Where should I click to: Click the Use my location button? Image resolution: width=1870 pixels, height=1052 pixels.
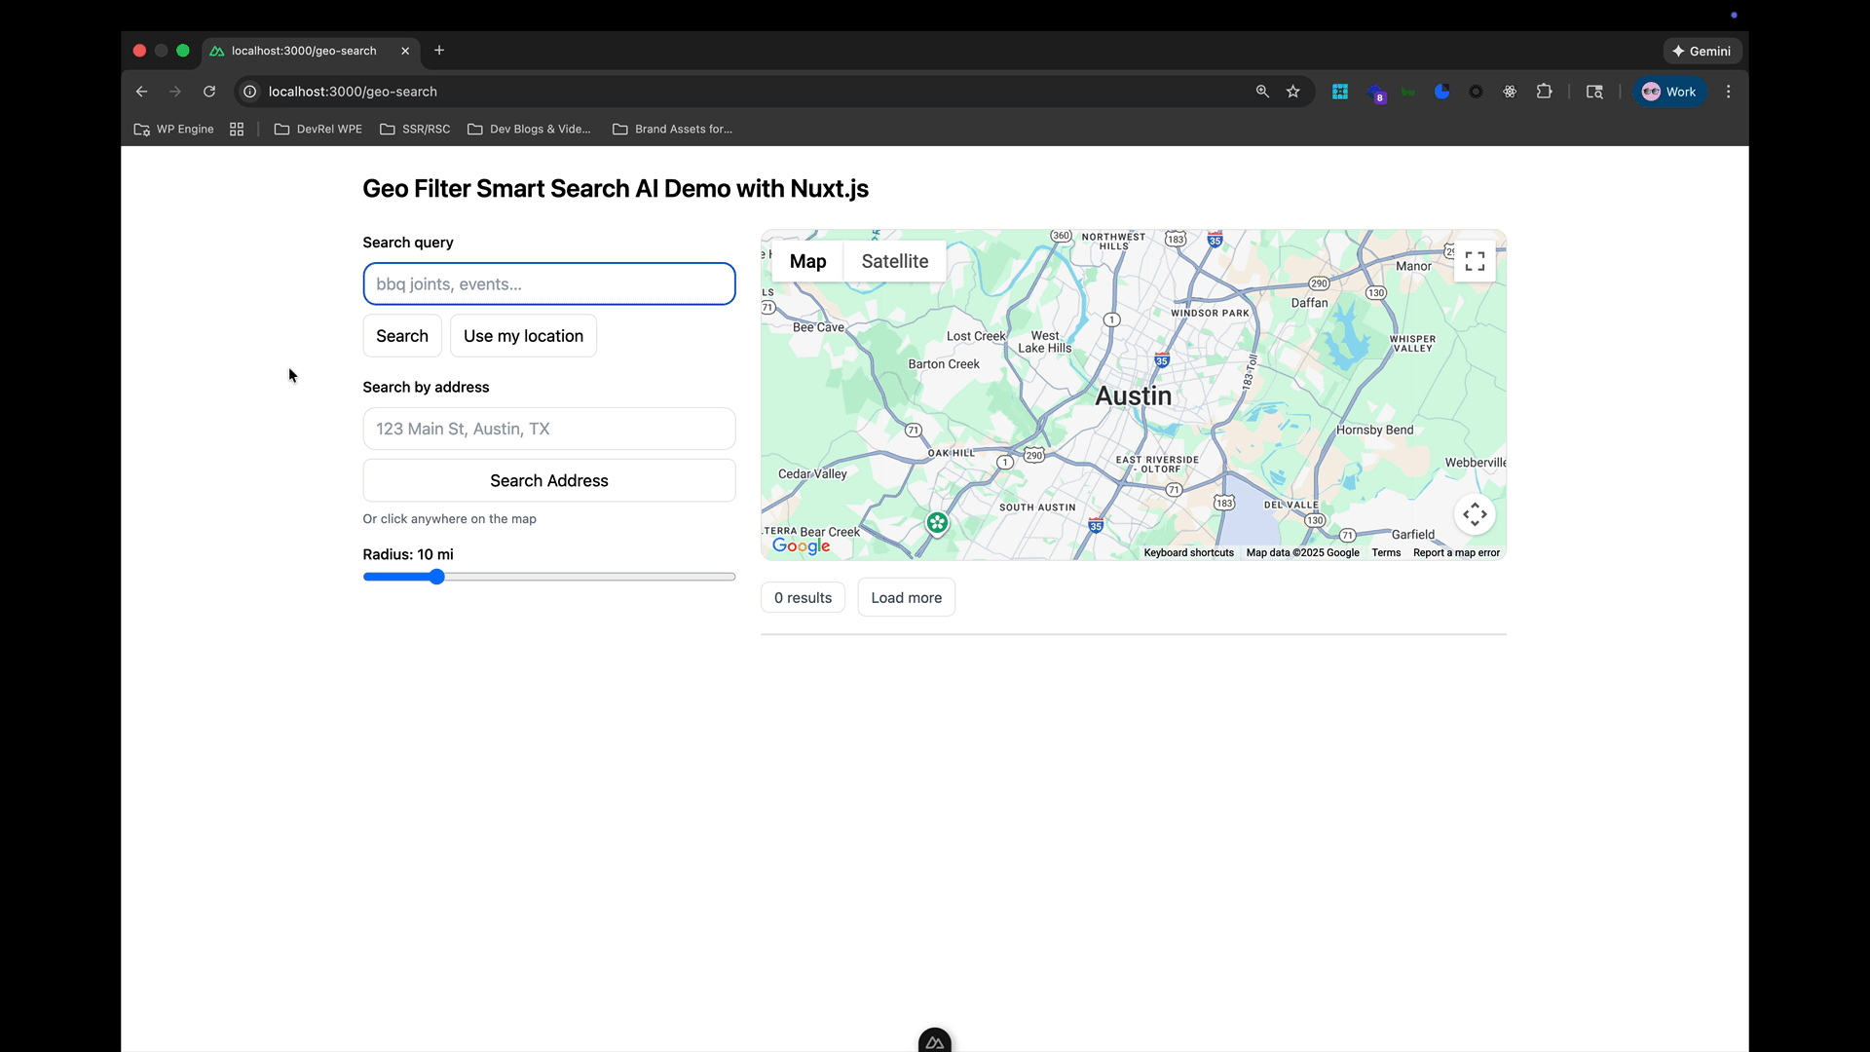tap(523, 336)
